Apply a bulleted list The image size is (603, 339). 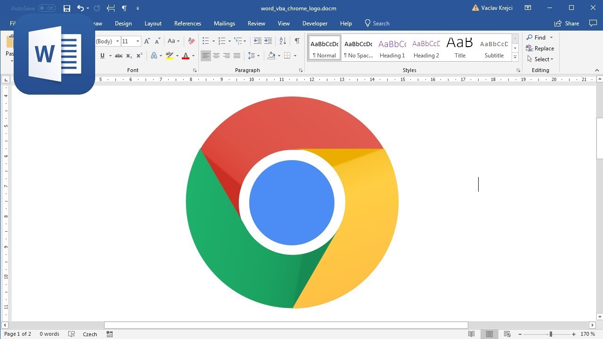click(205, 41)
